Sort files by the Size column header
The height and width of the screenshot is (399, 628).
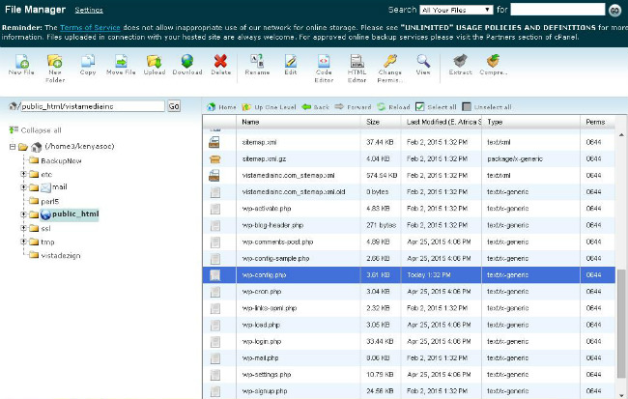click(373, 123)
